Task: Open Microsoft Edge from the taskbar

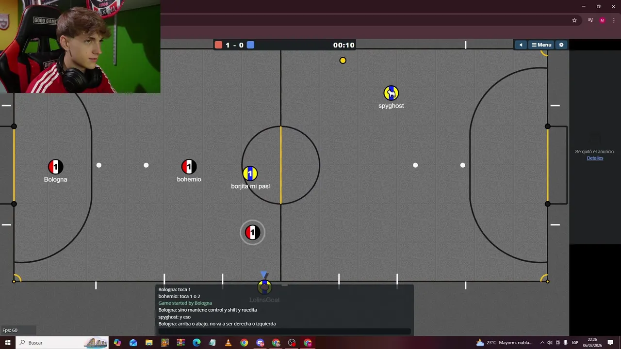Action: (196, 343)
